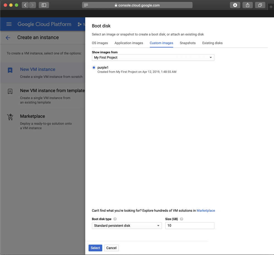Show all Safari tabs overview

260,5
